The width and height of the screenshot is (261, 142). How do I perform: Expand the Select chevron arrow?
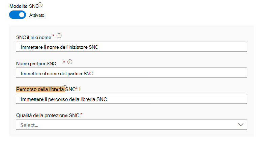click(x=240, y=125)
